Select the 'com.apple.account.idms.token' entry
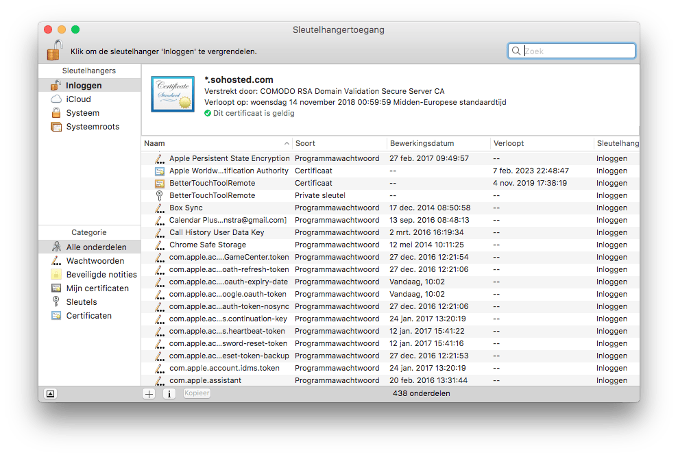Image resolution: width=678 pixels, height=457 pixels. tap(390, 368)
